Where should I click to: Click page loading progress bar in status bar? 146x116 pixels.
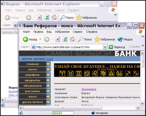point(63,113)
